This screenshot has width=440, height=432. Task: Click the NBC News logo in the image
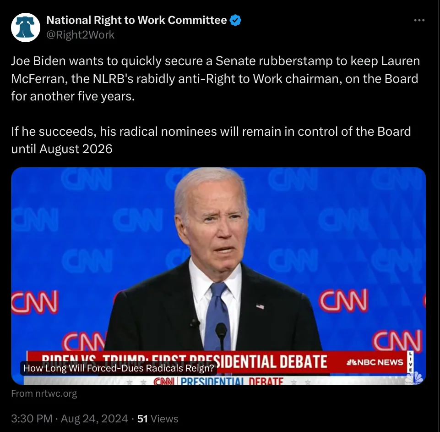pyautogui.click(x=375, y=362)
